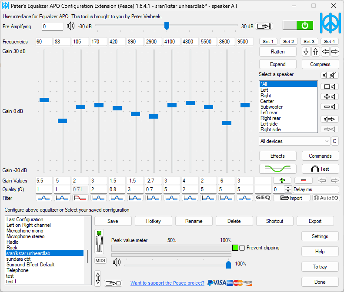Select Set 2 preset slot
The image size is (344, 292).
pos(288,41)
